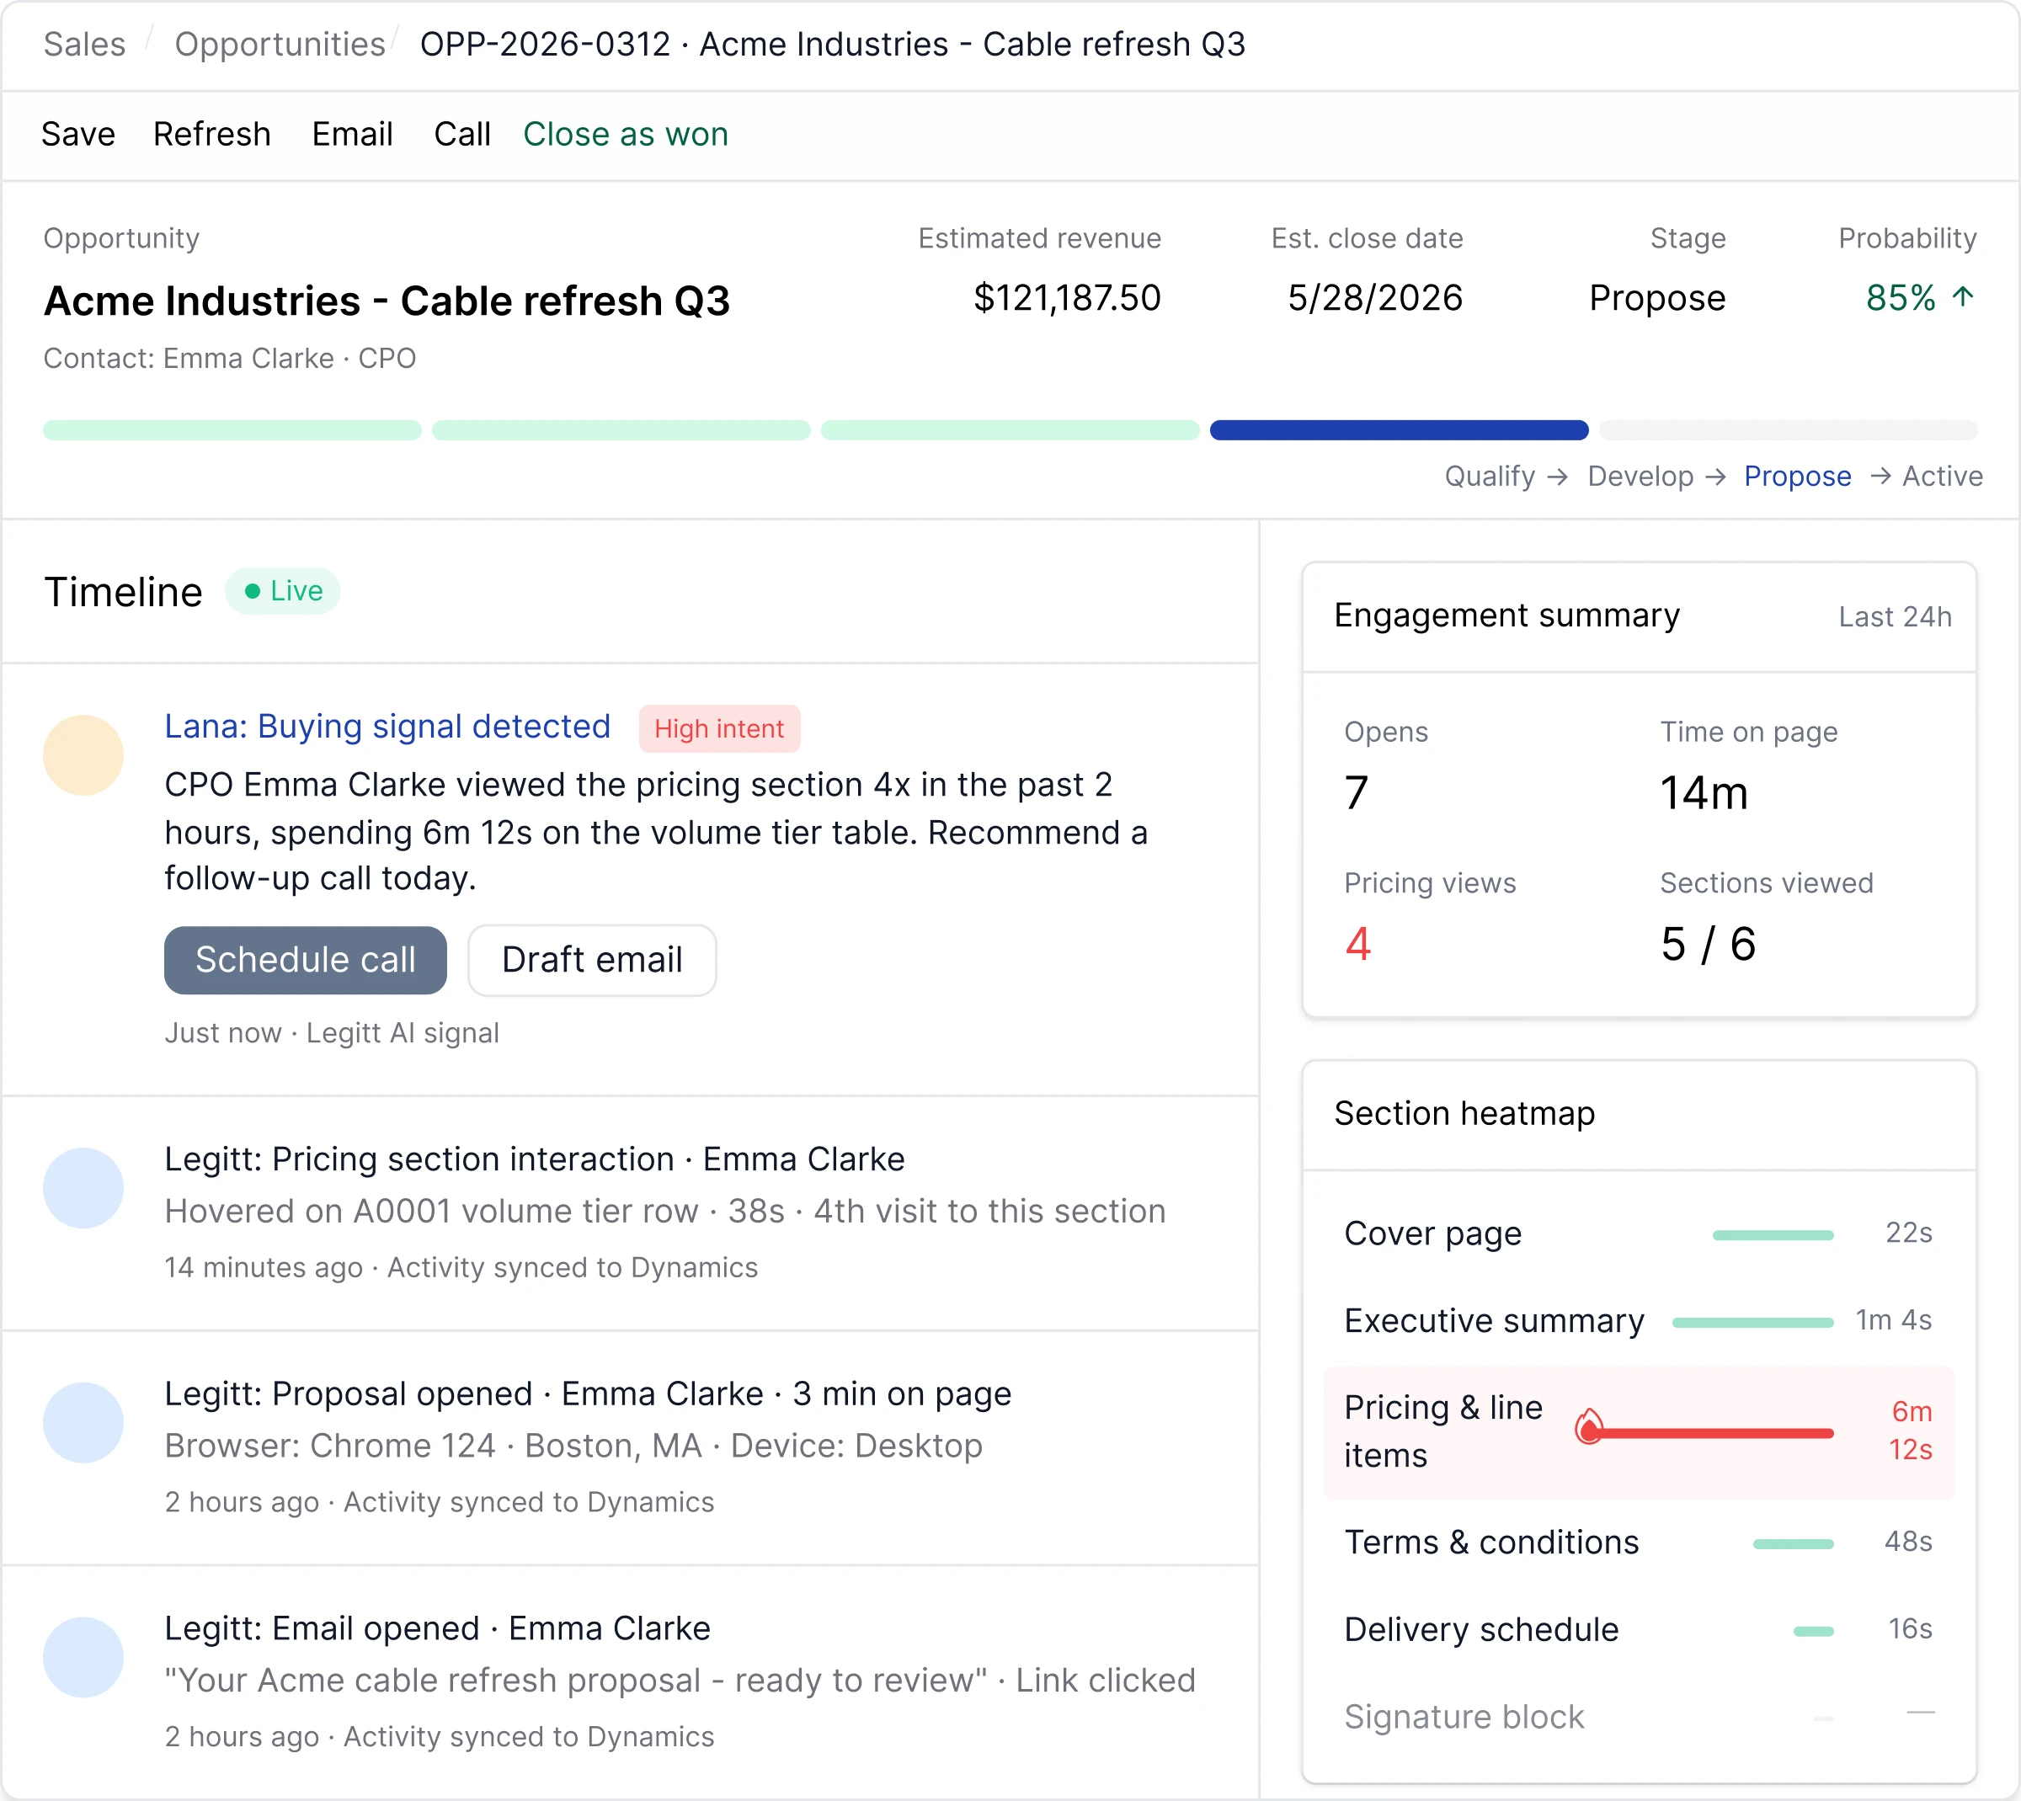Click the probability up-arrow icon
The image size is (2021, 1801).
[1964, 297]
